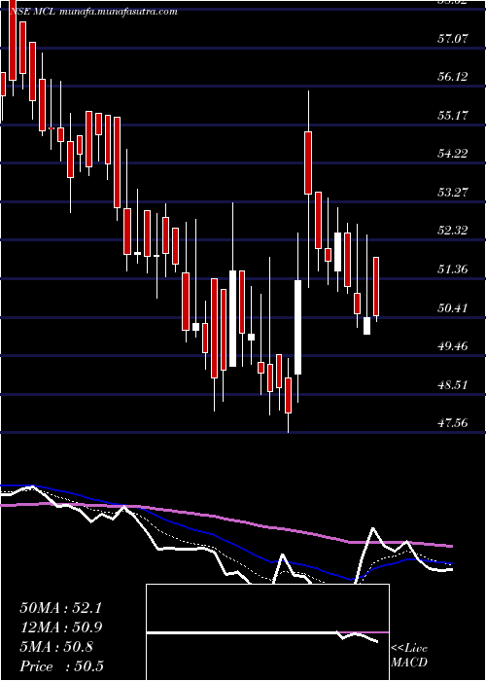Click the Live MACD label
The height and width of the screenshot is (681, 486).
(x=409, y=656)
